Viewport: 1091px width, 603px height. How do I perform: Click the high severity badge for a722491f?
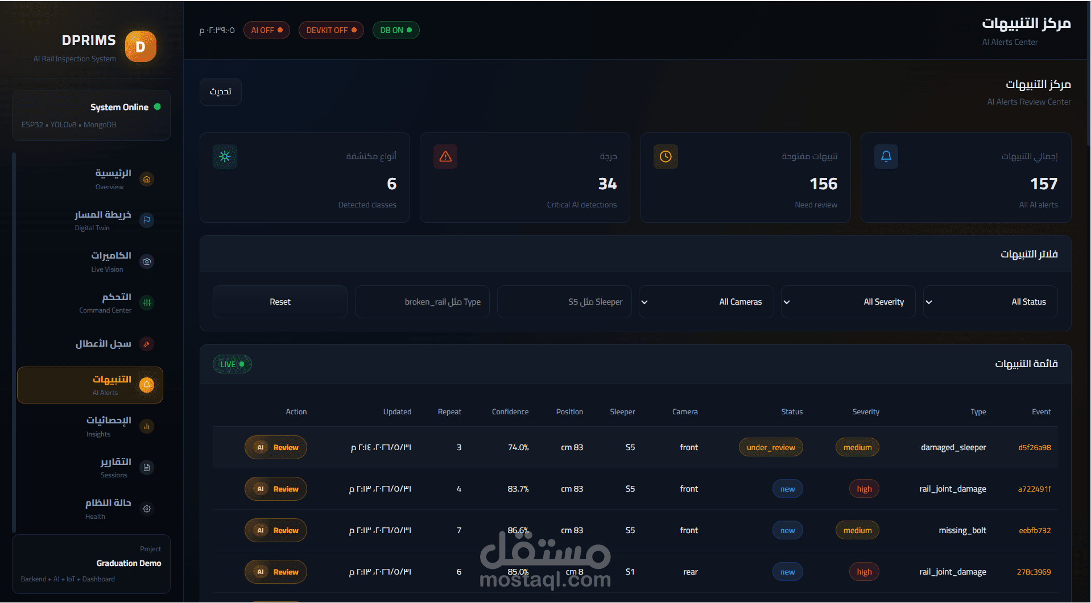[864, 489]
